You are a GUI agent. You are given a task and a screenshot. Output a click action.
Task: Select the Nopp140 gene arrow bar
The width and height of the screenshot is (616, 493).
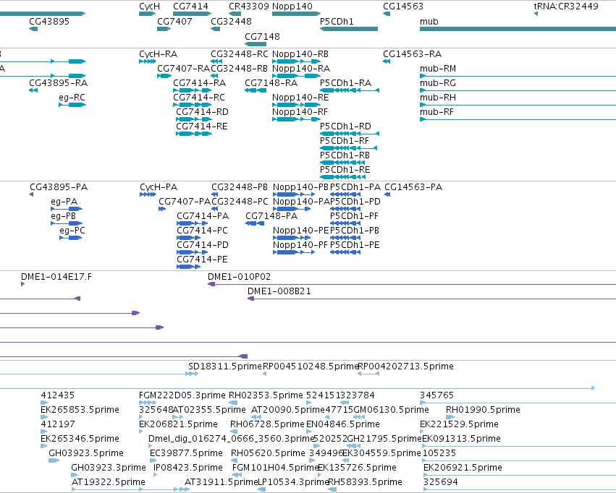296,14
